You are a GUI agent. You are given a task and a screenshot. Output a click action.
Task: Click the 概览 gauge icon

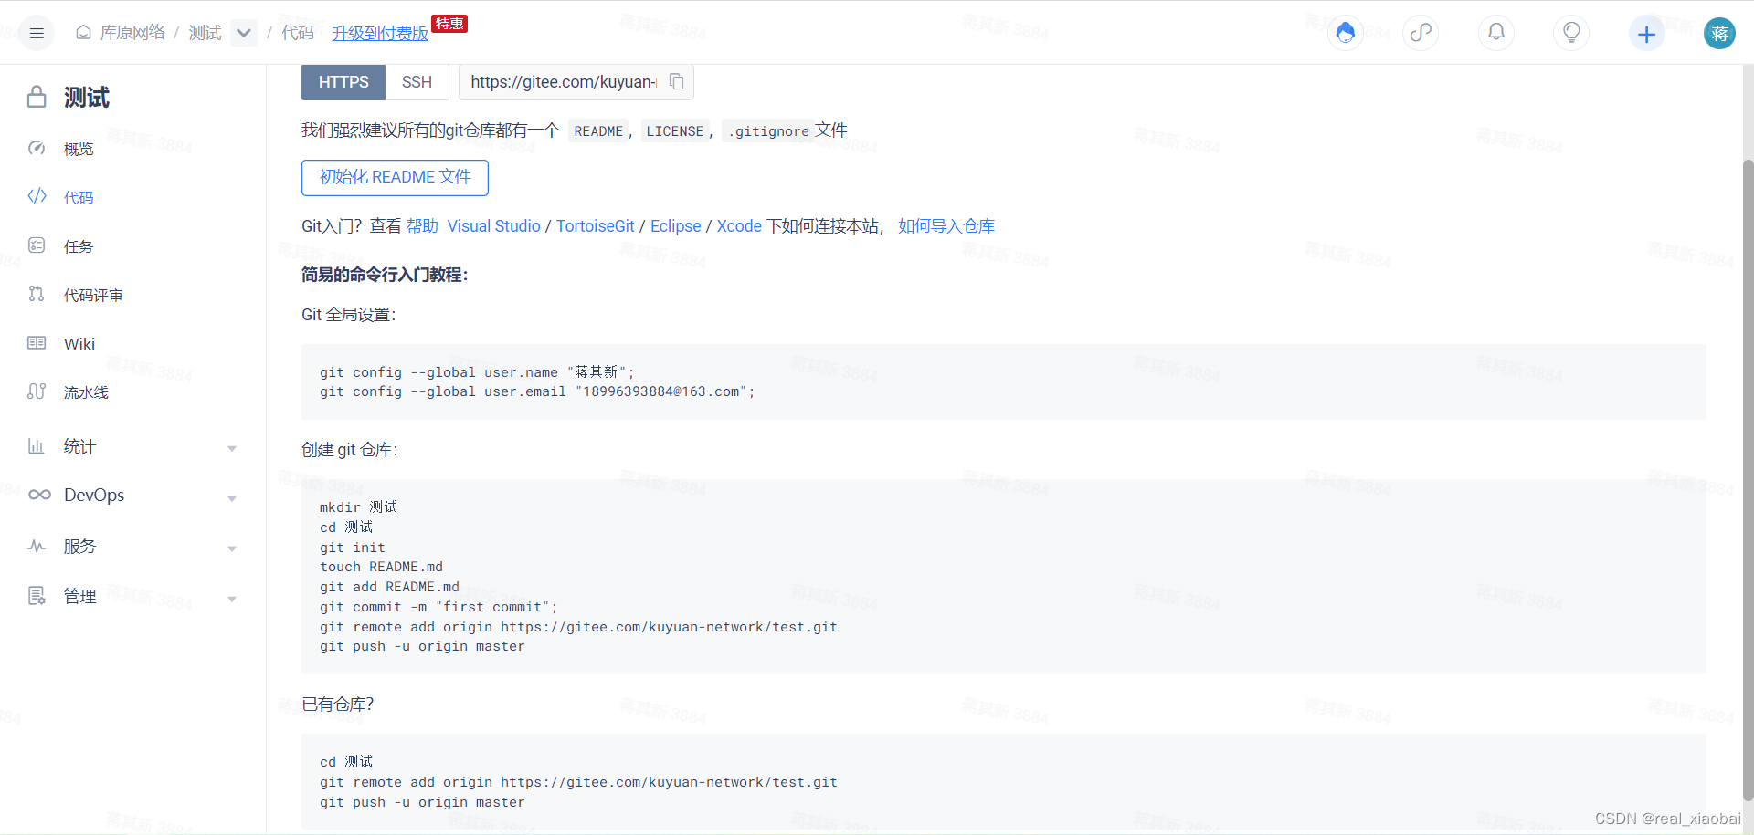(x=37, y=148)
